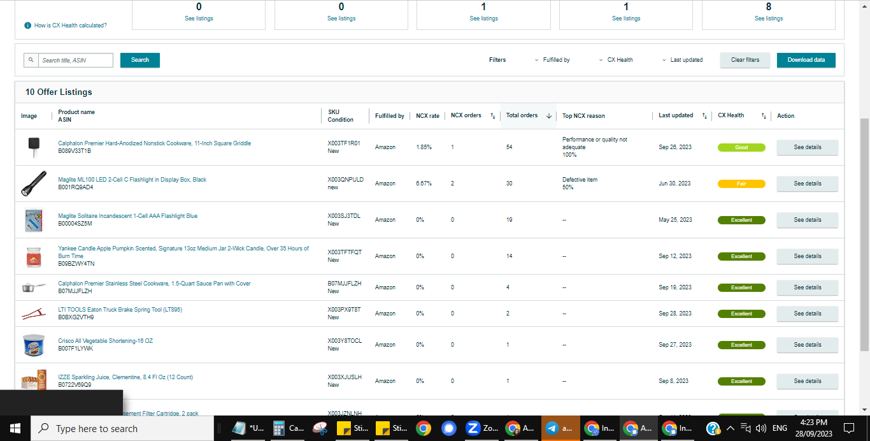Open the Snipping Tool taskbar icon
The height and width of the screenshot is (441, 870).
320,428
